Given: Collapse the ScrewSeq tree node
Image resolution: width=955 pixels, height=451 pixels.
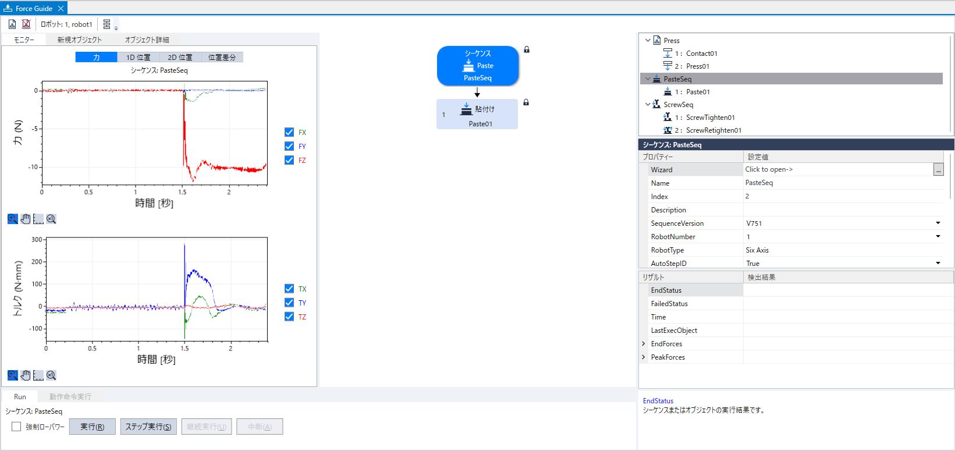Looking at the screenshot, I should click(x=648, y=105).
